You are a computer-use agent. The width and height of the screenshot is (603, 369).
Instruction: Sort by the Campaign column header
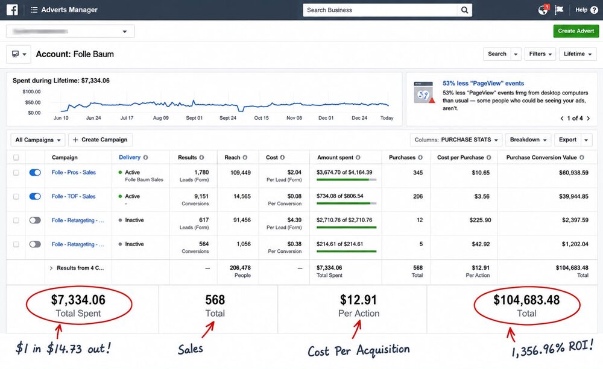click(x=65, y=158)
